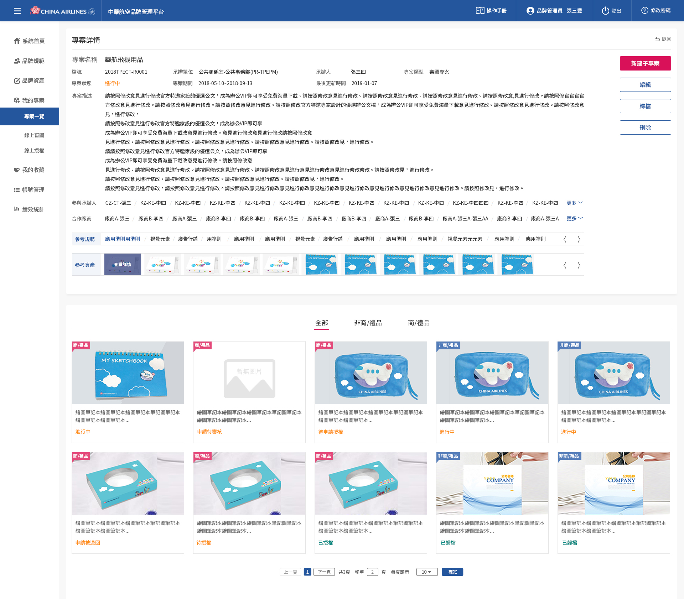
Task: Open the pouch card with 待申請授權 status
Action: coord(371,392)
